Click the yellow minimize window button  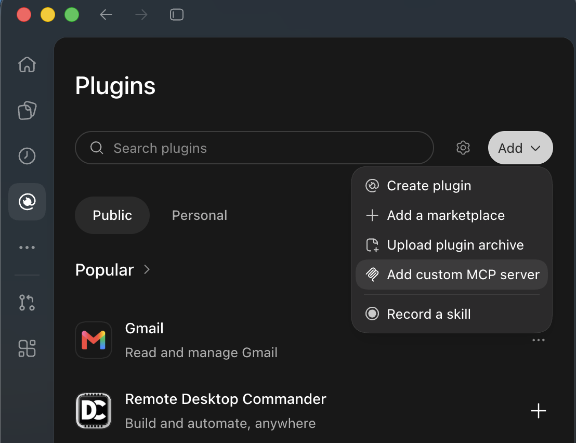click(x=48, y=15)
